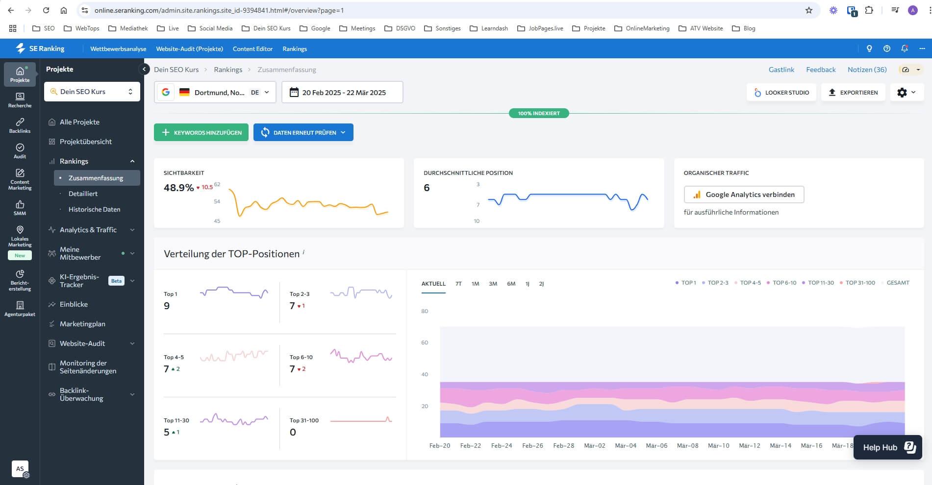
Task: Click Google Analytics verbinden button
Action: point(744,194)
